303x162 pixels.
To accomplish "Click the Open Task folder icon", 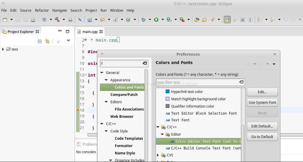I will tap(204, 20).
